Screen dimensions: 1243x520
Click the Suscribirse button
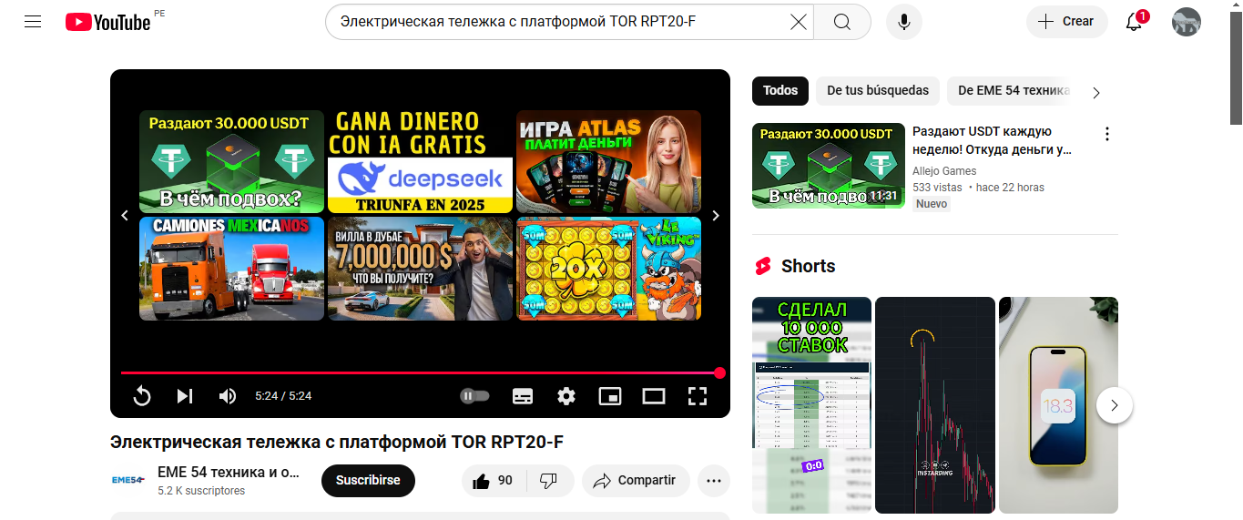point(368,481)
